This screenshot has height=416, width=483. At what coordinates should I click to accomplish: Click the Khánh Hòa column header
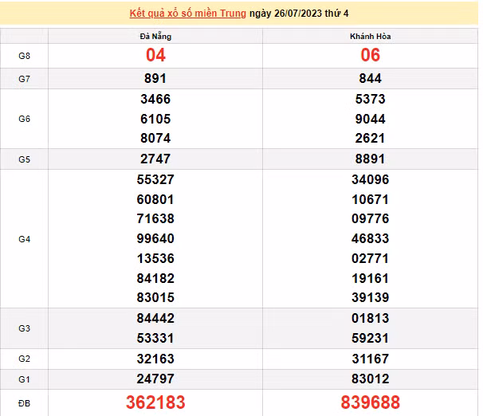[371, 37]
